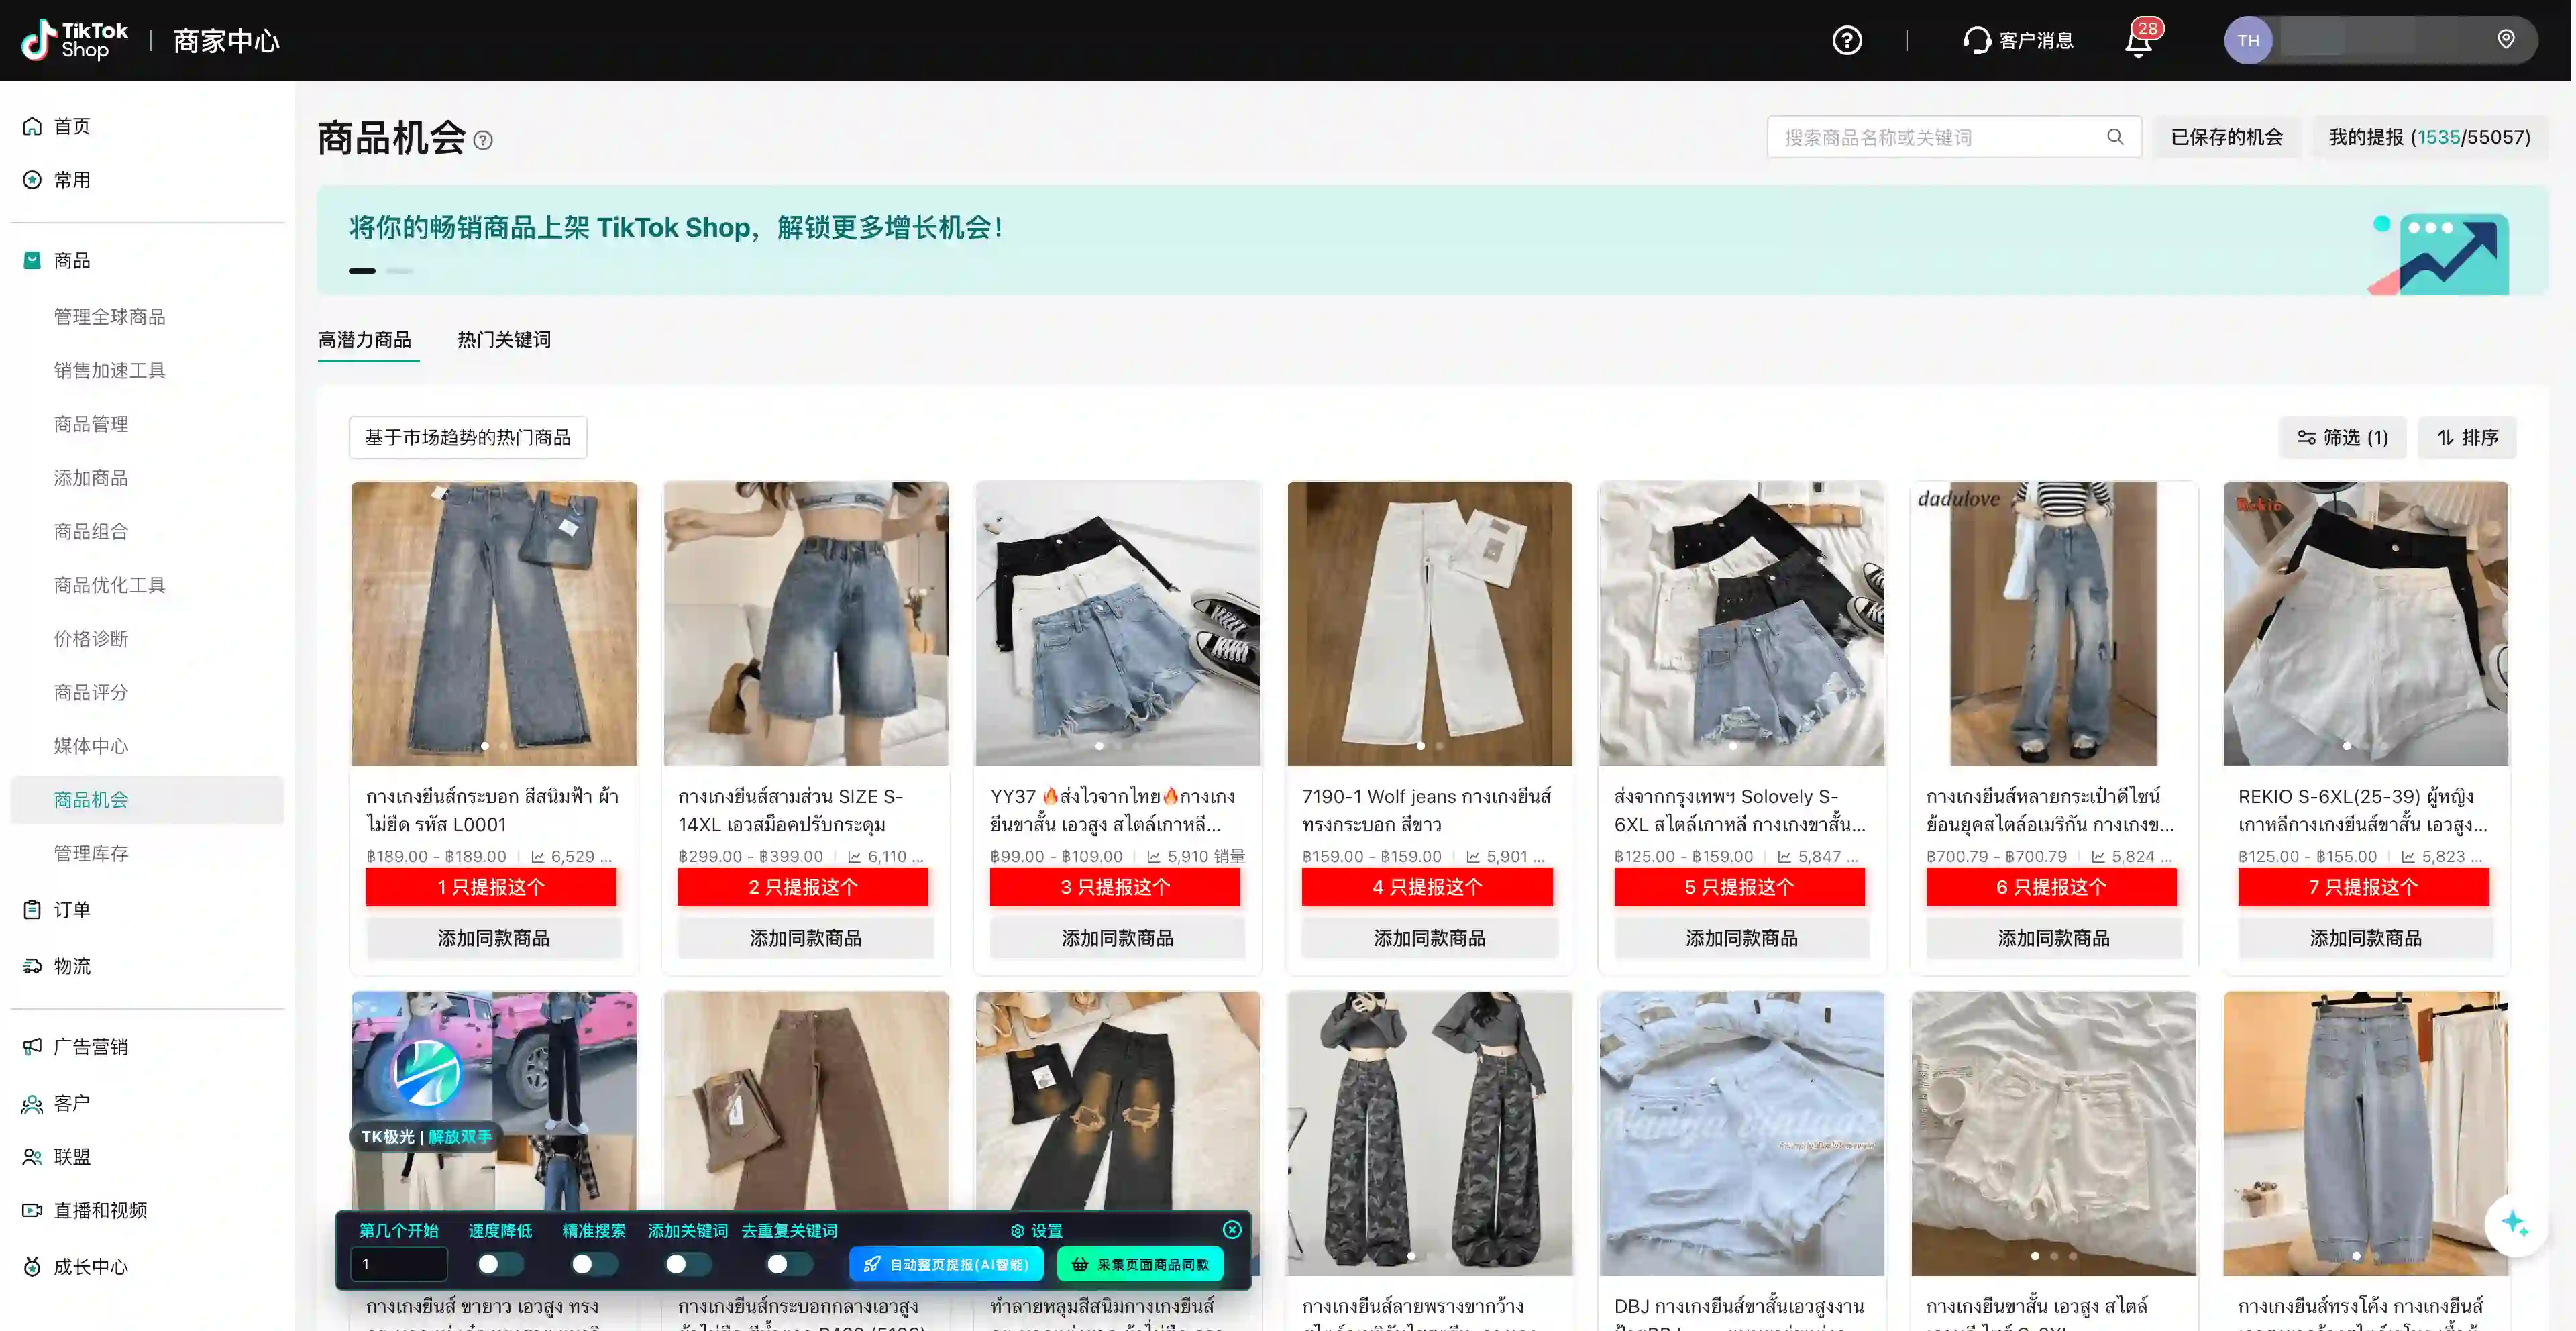Viewport: 2576px width, 1331px height.
Task: Toggle the 速度降低 switch
Action: coord(500,1264)
